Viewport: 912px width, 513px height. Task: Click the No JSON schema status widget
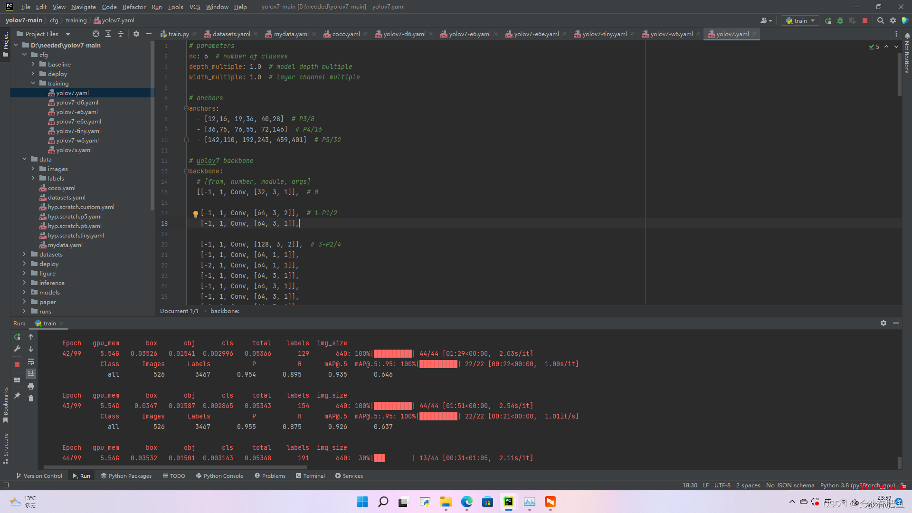(x=790, y=485)
